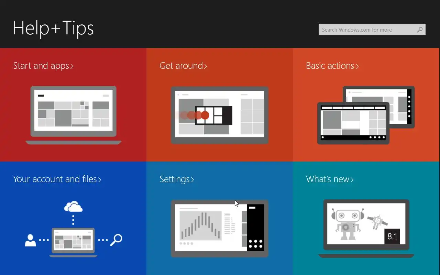
Task: Click the Basic actions tablets illustration
Action: click(366, 115)
